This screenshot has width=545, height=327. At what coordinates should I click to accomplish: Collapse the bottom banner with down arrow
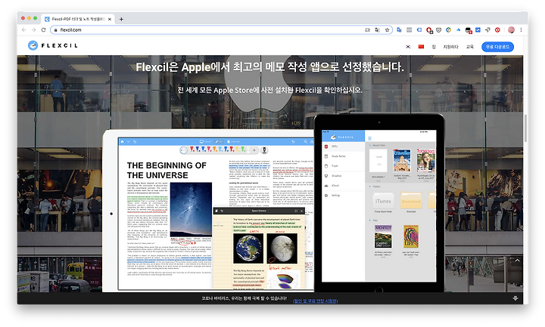[x=515, y=298]
